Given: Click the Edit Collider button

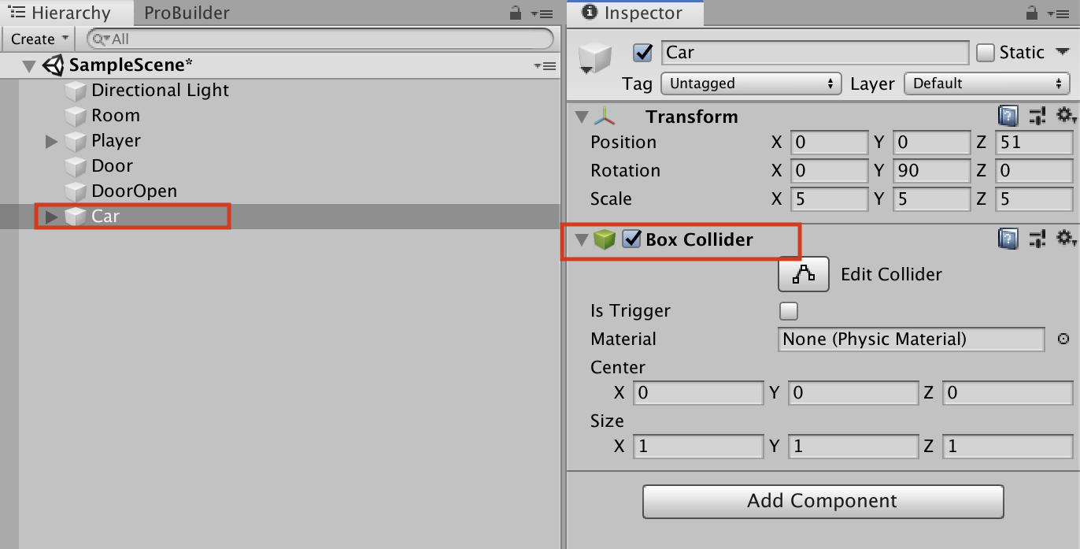Looking at the screenshot, I should tap(803, 274).
